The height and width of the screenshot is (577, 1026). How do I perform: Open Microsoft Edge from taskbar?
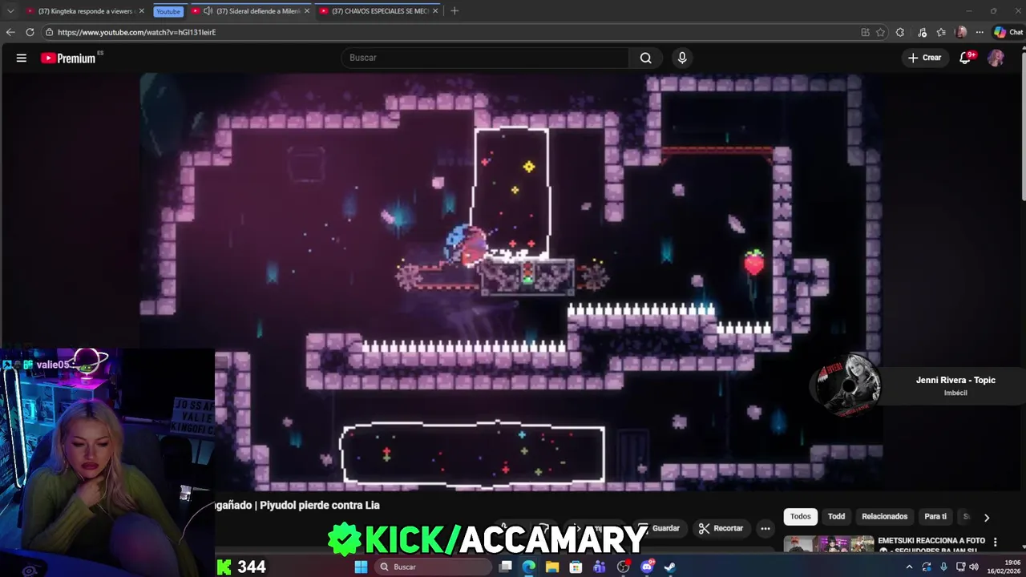click(x=529, y=567)
